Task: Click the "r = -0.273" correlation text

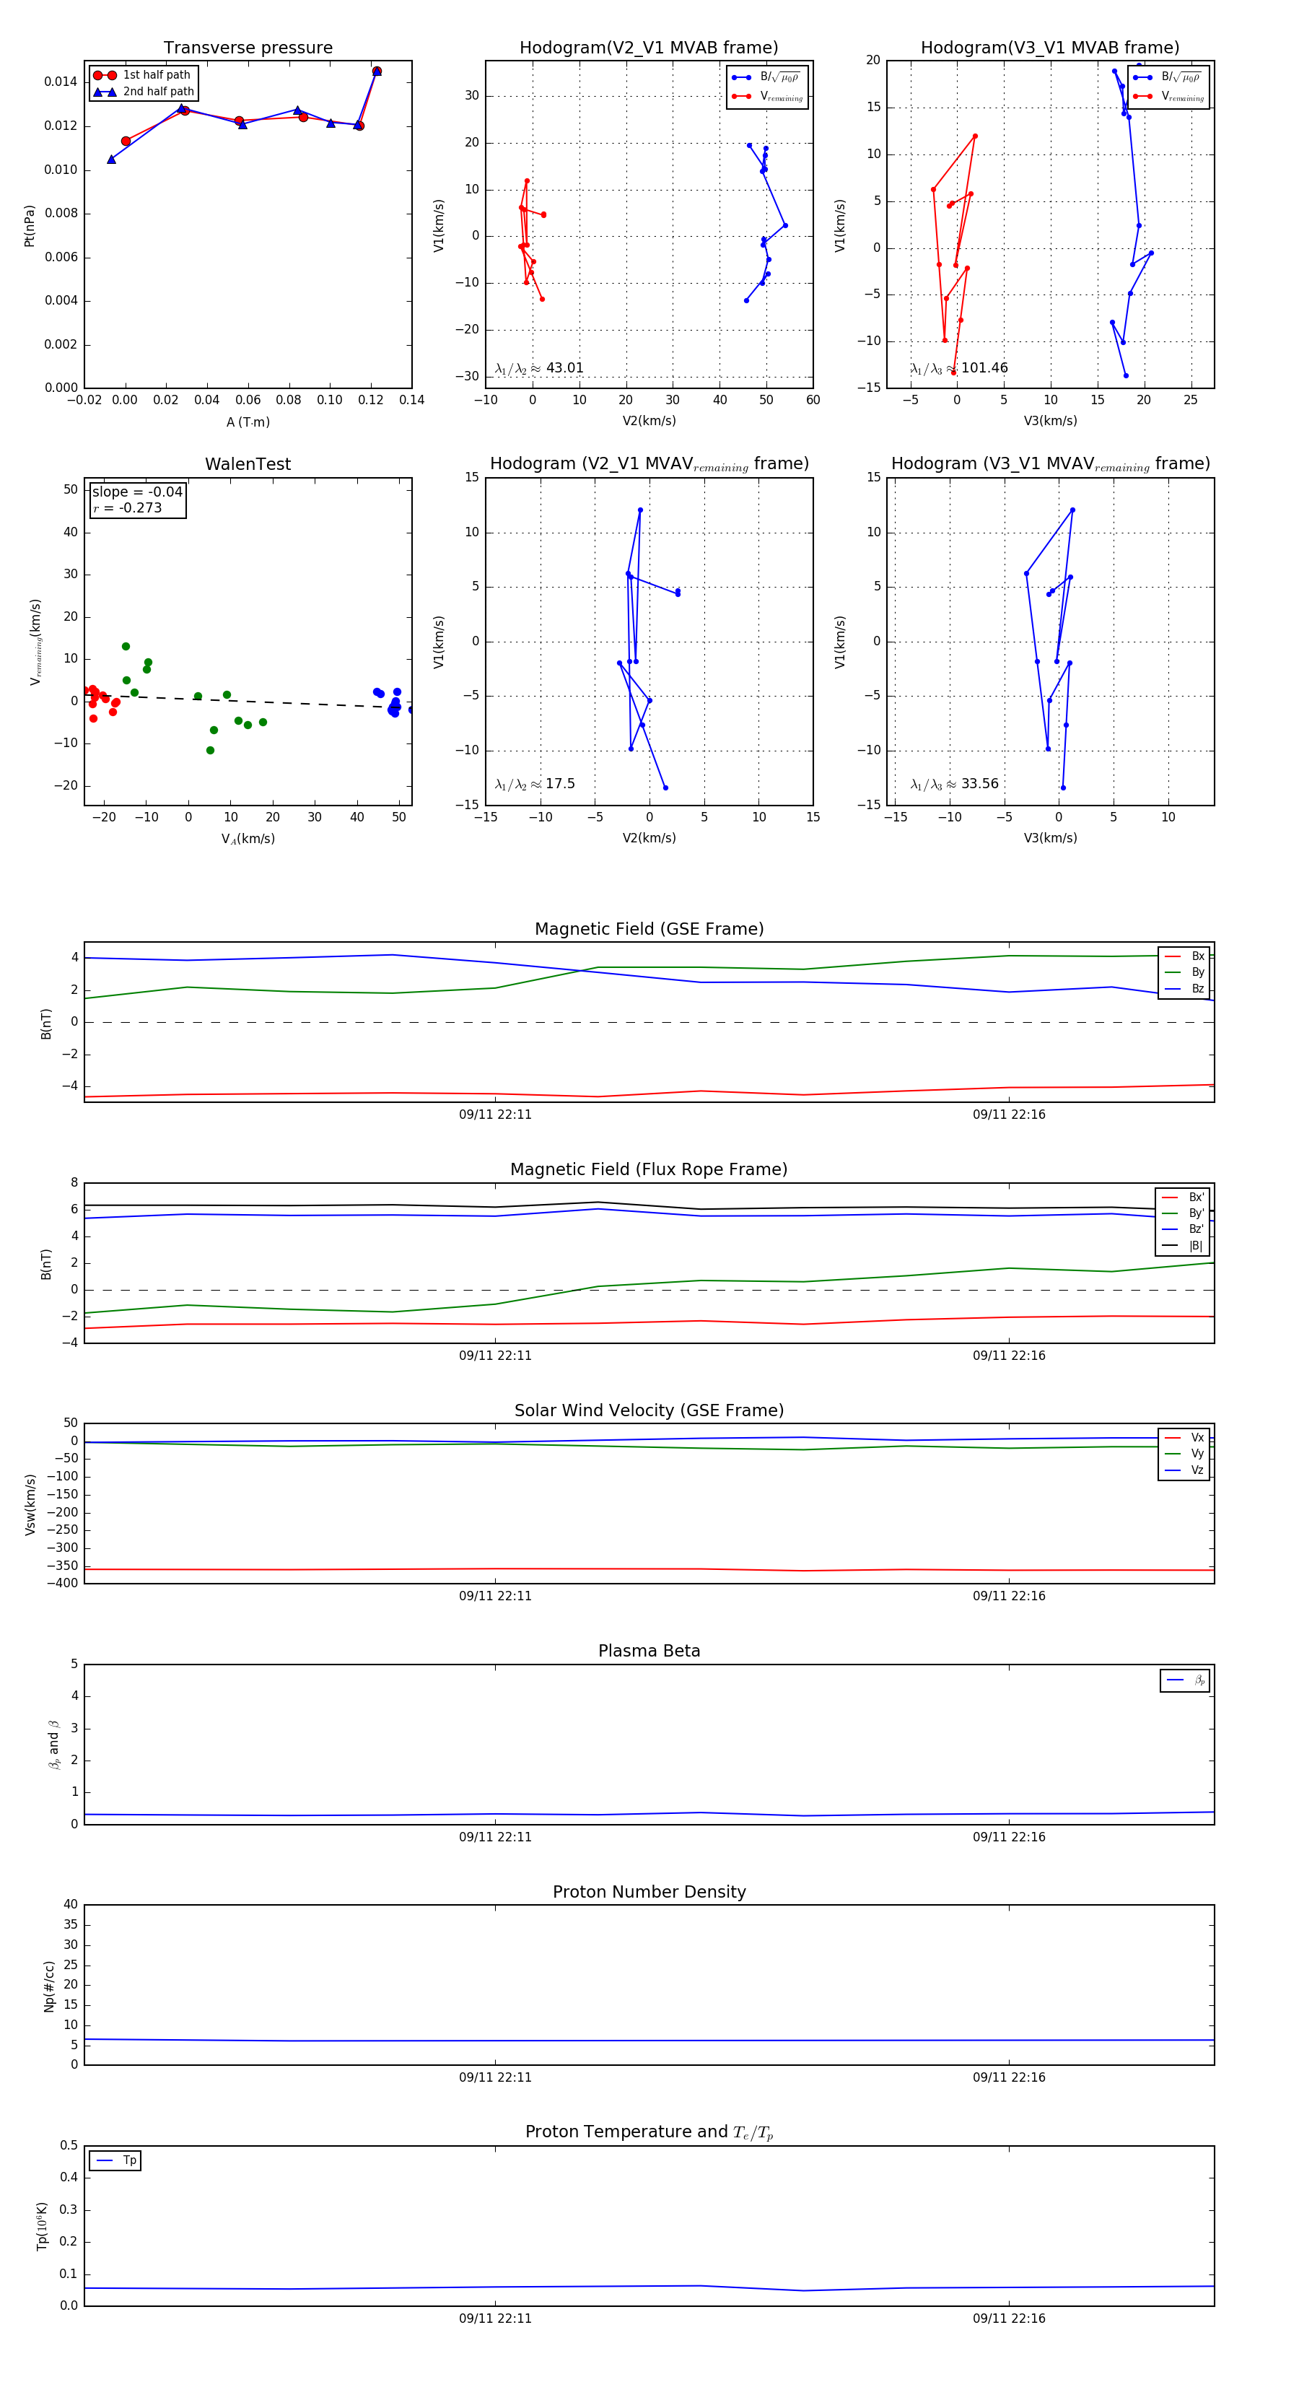Action: (x=127, y=507)
